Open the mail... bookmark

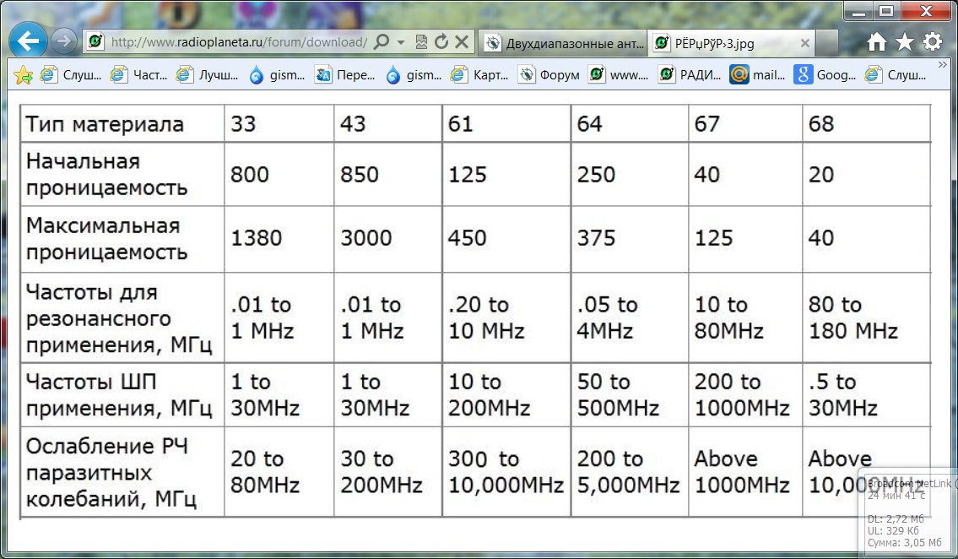pos(758,75)
